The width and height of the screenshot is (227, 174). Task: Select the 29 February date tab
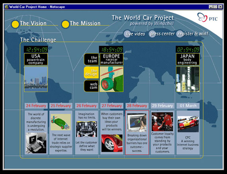coord(162,106)
